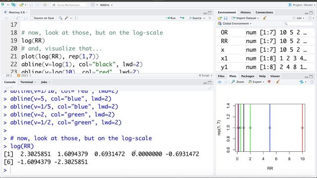Viewport: 317px width, 178px height.
Task: Select the RR variable row
Action: click(265, 41)
